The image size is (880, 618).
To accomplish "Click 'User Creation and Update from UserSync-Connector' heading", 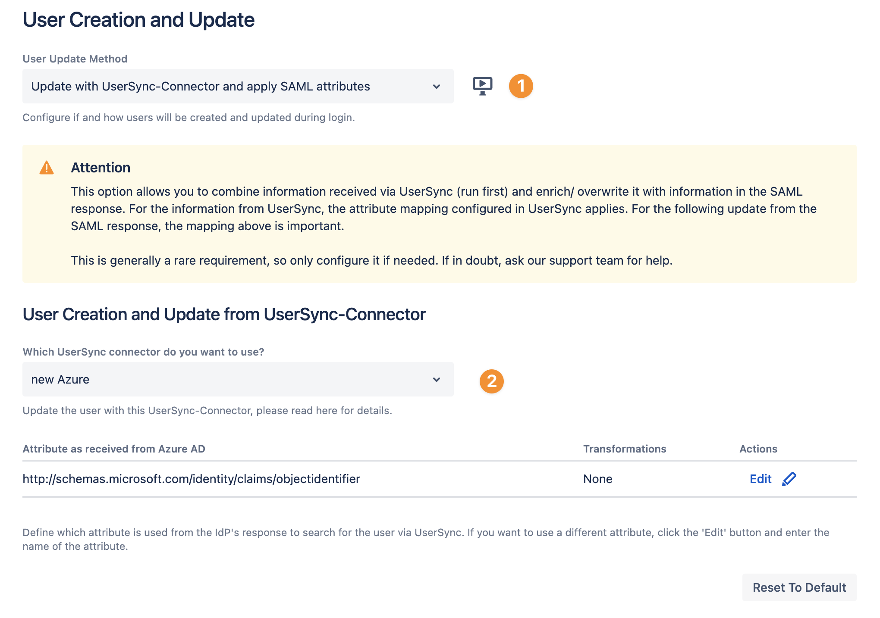I will point(224,315).
